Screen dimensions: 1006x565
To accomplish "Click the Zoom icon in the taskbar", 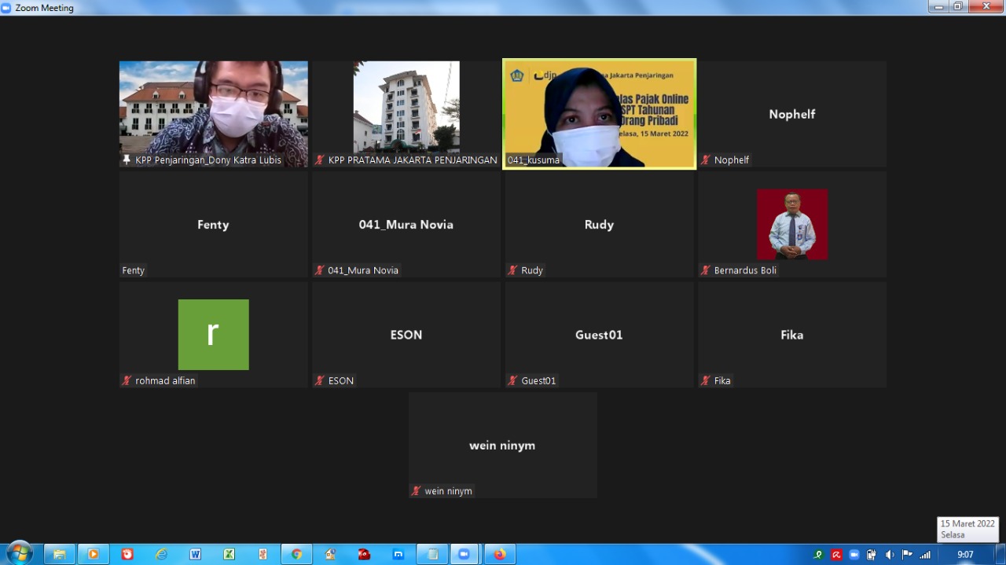I will [x=464, y=554].
